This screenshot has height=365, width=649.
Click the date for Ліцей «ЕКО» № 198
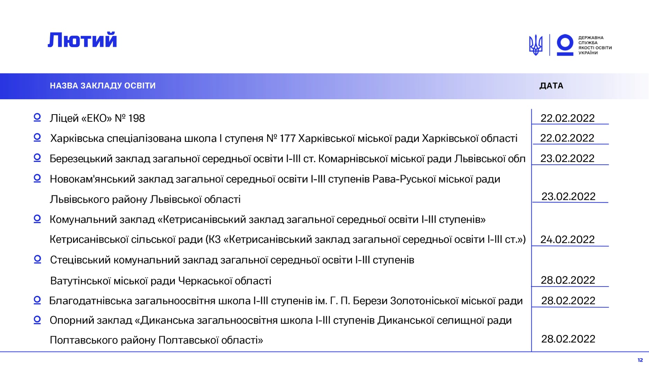click(x=567, y=118)
